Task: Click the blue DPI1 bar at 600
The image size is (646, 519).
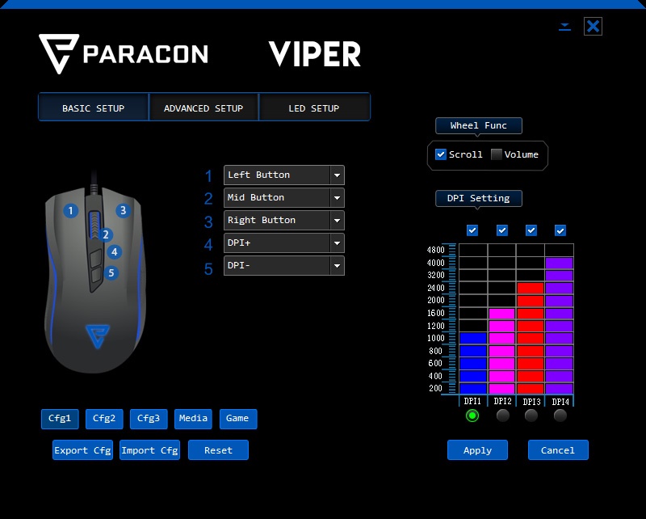Action: 473,364
